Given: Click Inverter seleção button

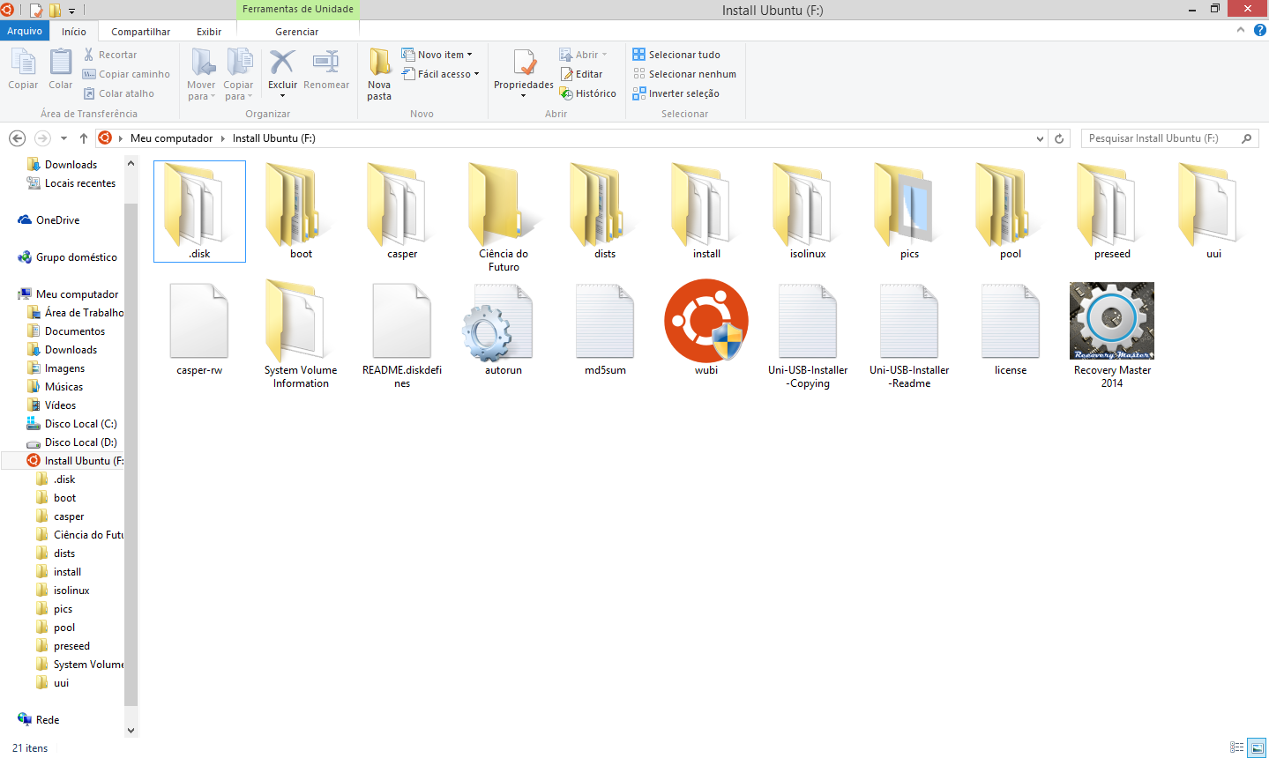Looking at the screenshot, I should pos(676,93).
